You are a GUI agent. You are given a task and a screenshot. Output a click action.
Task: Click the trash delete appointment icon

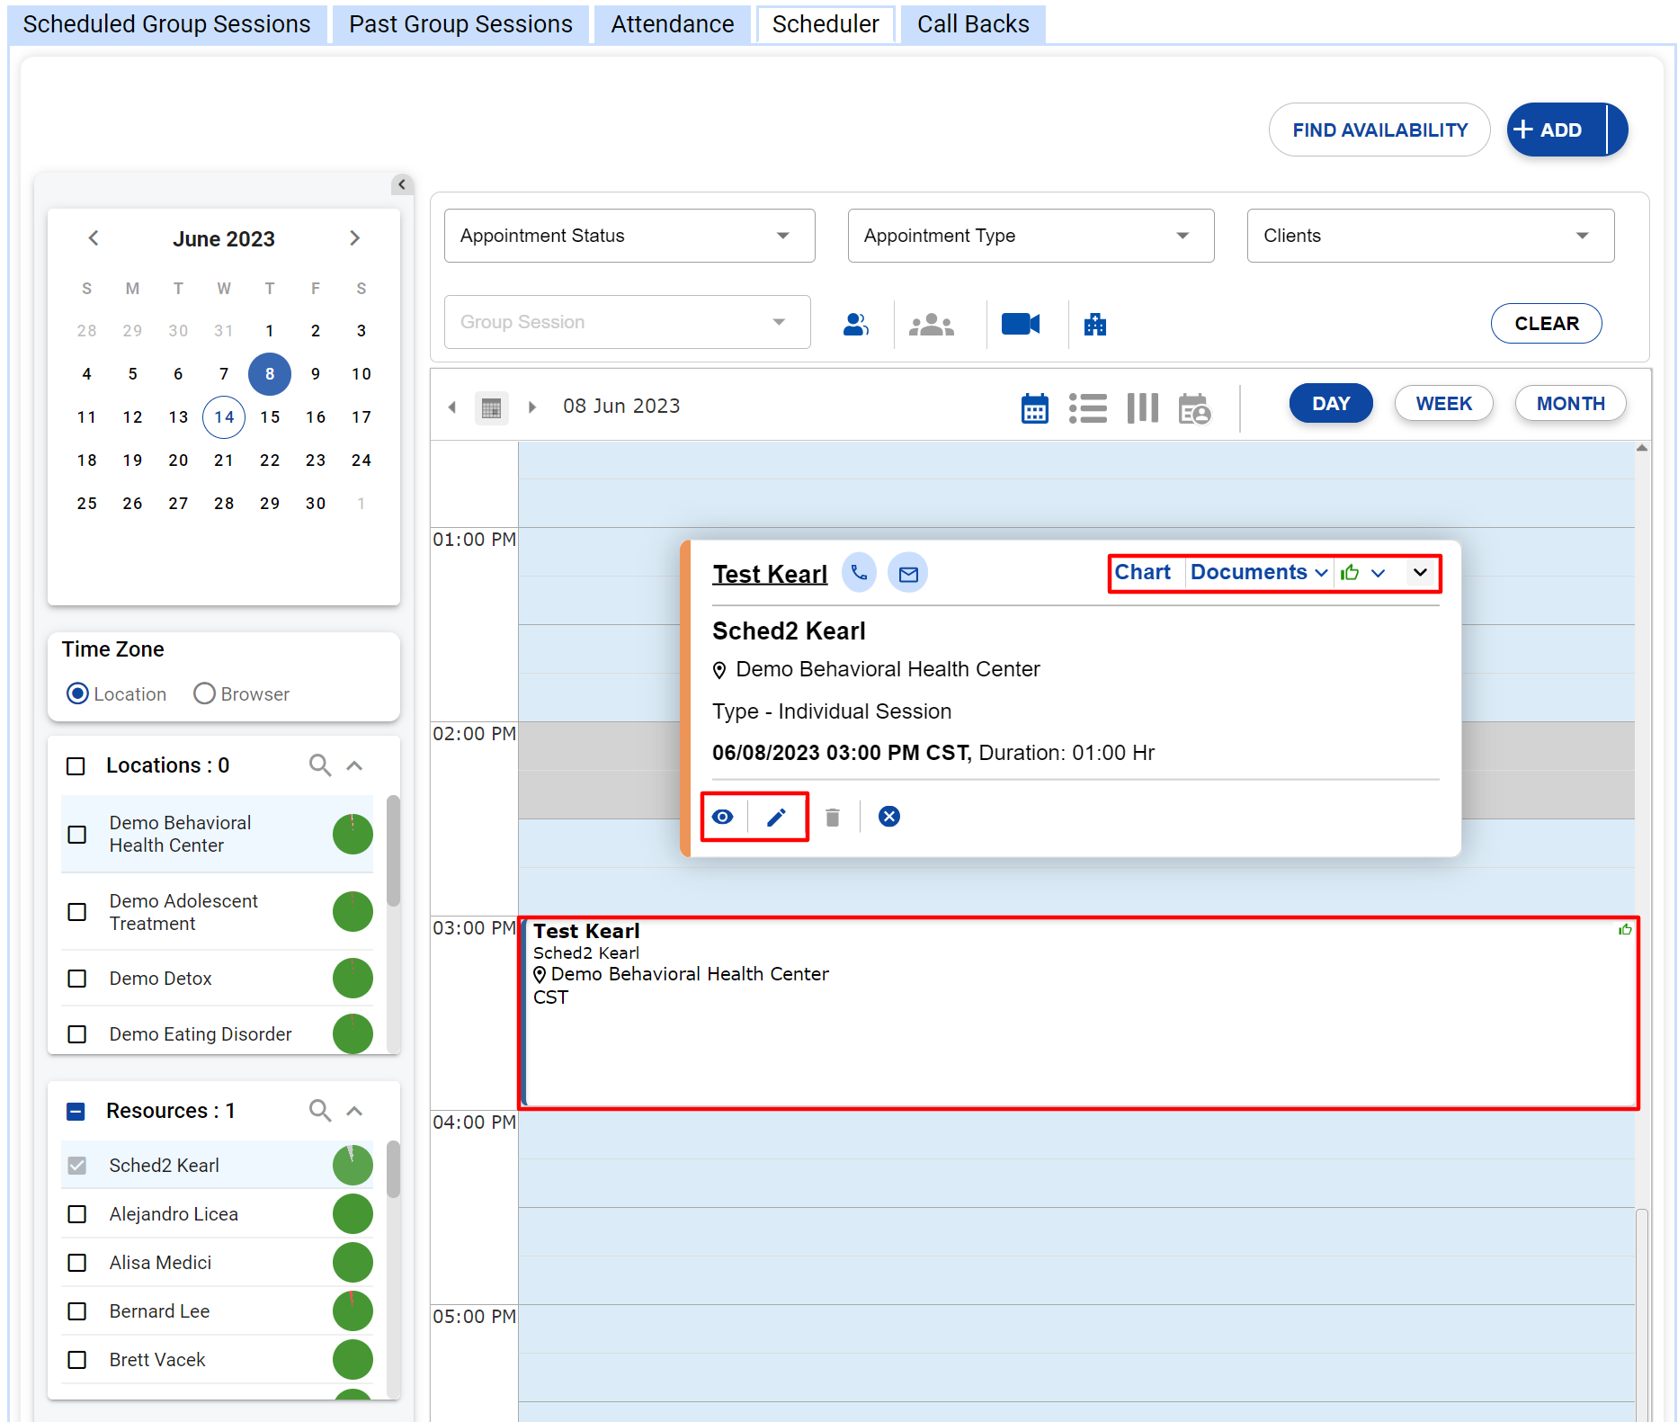833,817
